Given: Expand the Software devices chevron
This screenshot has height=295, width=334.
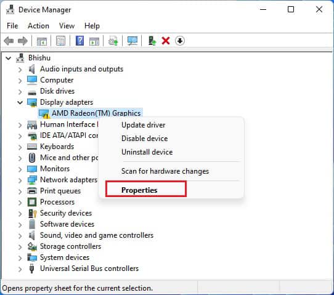Looking at the screenshot, I should tap(20, 225).
